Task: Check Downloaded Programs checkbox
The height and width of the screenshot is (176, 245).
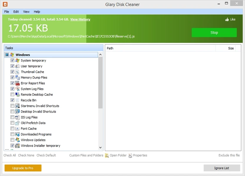Action: coord(12,134)
